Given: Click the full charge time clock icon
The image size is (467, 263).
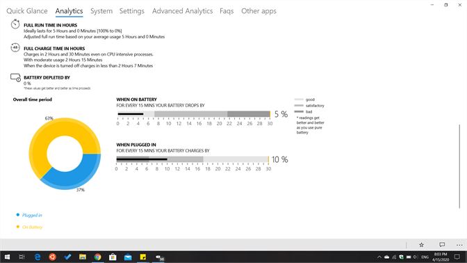Looking at the screenshot, I should click(15, 47).
